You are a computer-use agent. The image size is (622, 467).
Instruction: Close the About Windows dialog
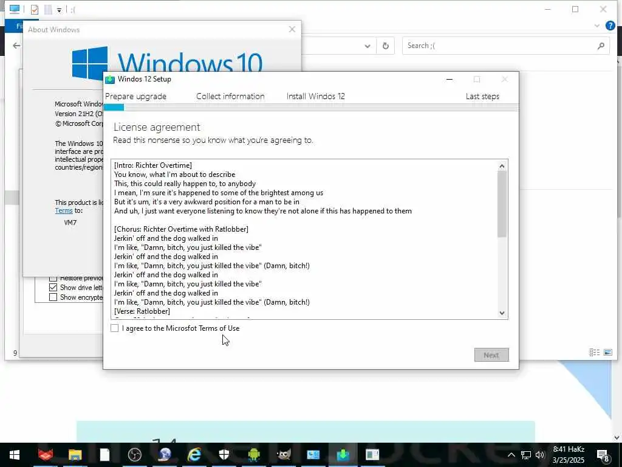tap(292, 29)
